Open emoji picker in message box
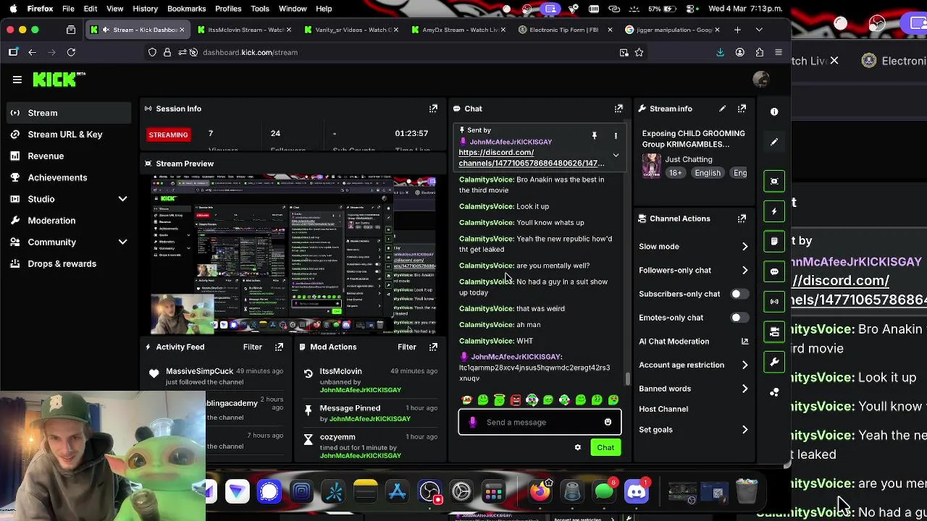Image resolution: width=927 pixels, height=521 pixels. (608, 423)
